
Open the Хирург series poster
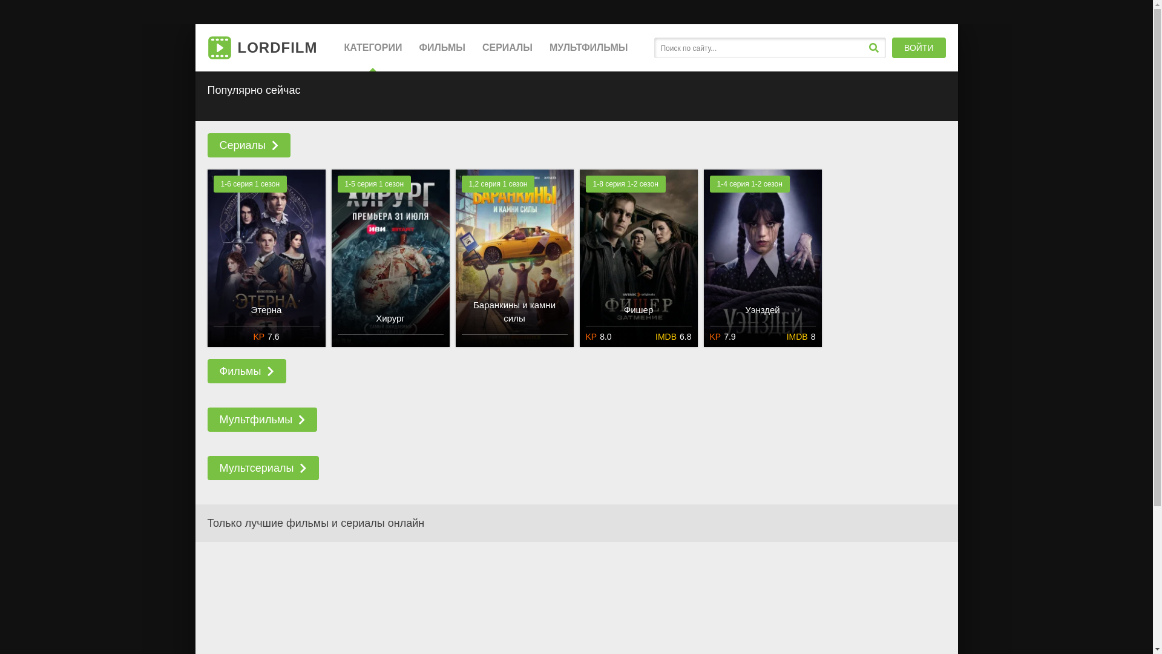[390, 258]
